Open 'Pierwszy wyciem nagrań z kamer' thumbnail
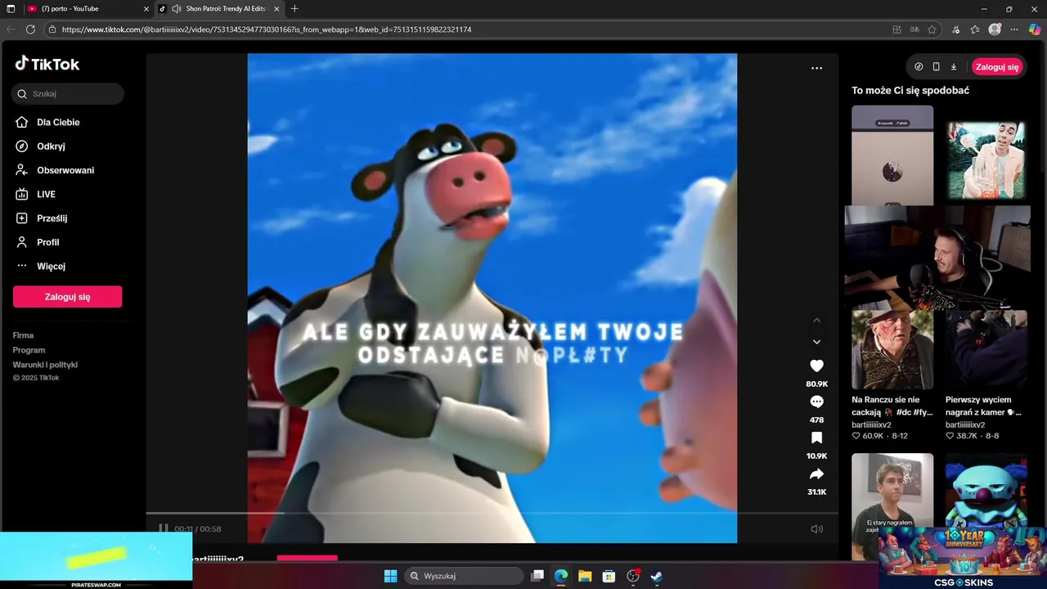 [x=986, y=350]
